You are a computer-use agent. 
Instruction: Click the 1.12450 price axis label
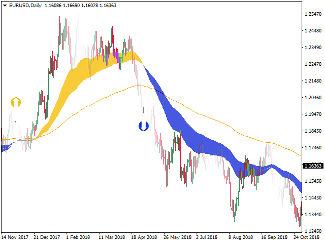[x=313, y=231]
